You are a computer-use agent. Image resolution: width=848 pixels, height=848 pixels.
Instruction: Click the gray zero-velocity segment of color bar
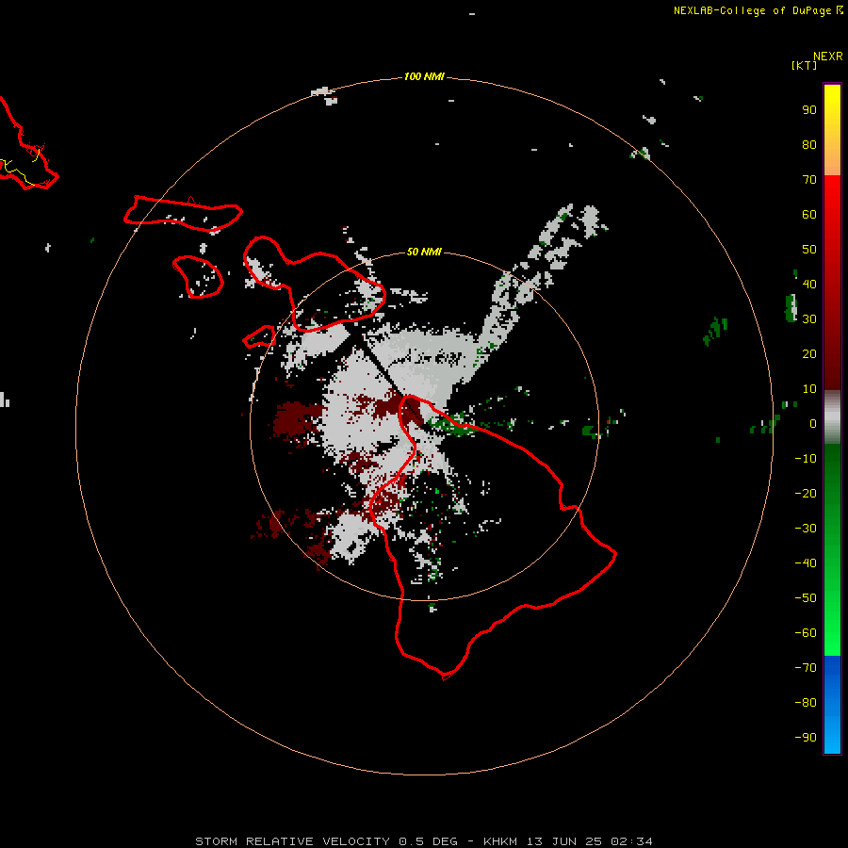[x=832, y=417]
